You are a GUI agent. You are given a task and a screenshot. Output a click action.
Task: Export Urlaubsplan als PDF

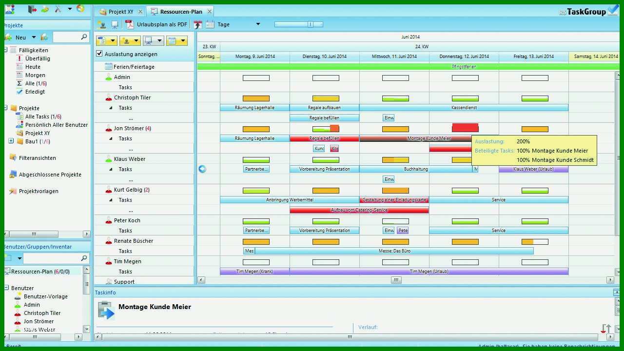(162, 24)
